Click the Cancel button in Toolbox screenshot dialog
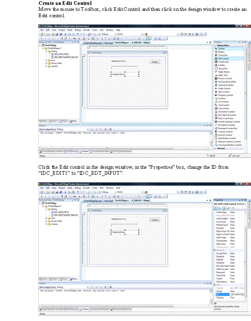The height and width of the screenshot is (321, 251). coord(155,62)
